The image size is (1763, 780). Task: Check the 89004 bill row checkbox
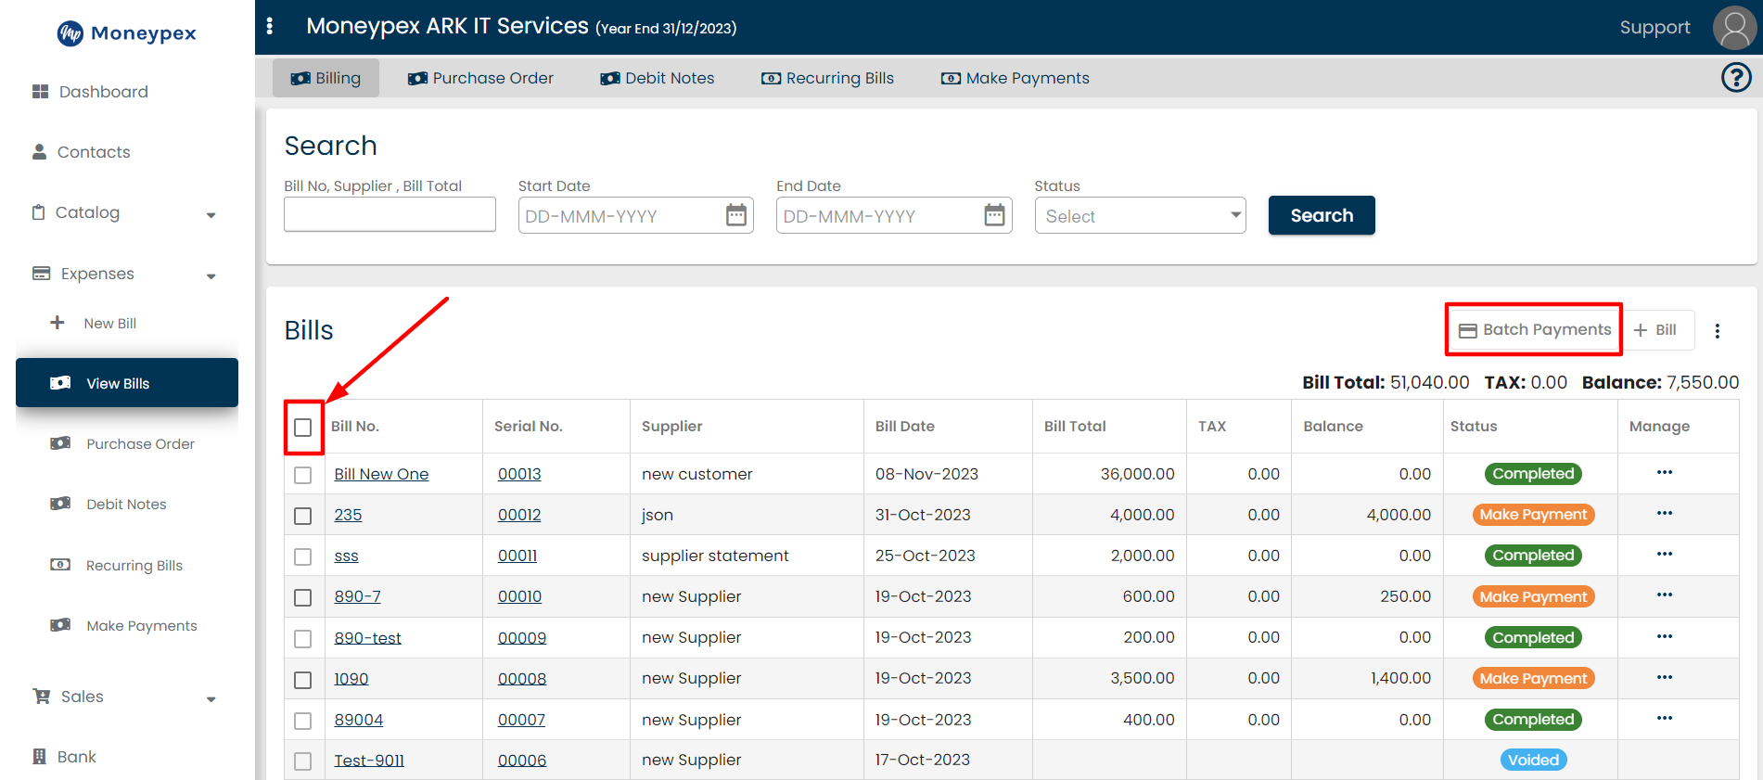point(303,721)
